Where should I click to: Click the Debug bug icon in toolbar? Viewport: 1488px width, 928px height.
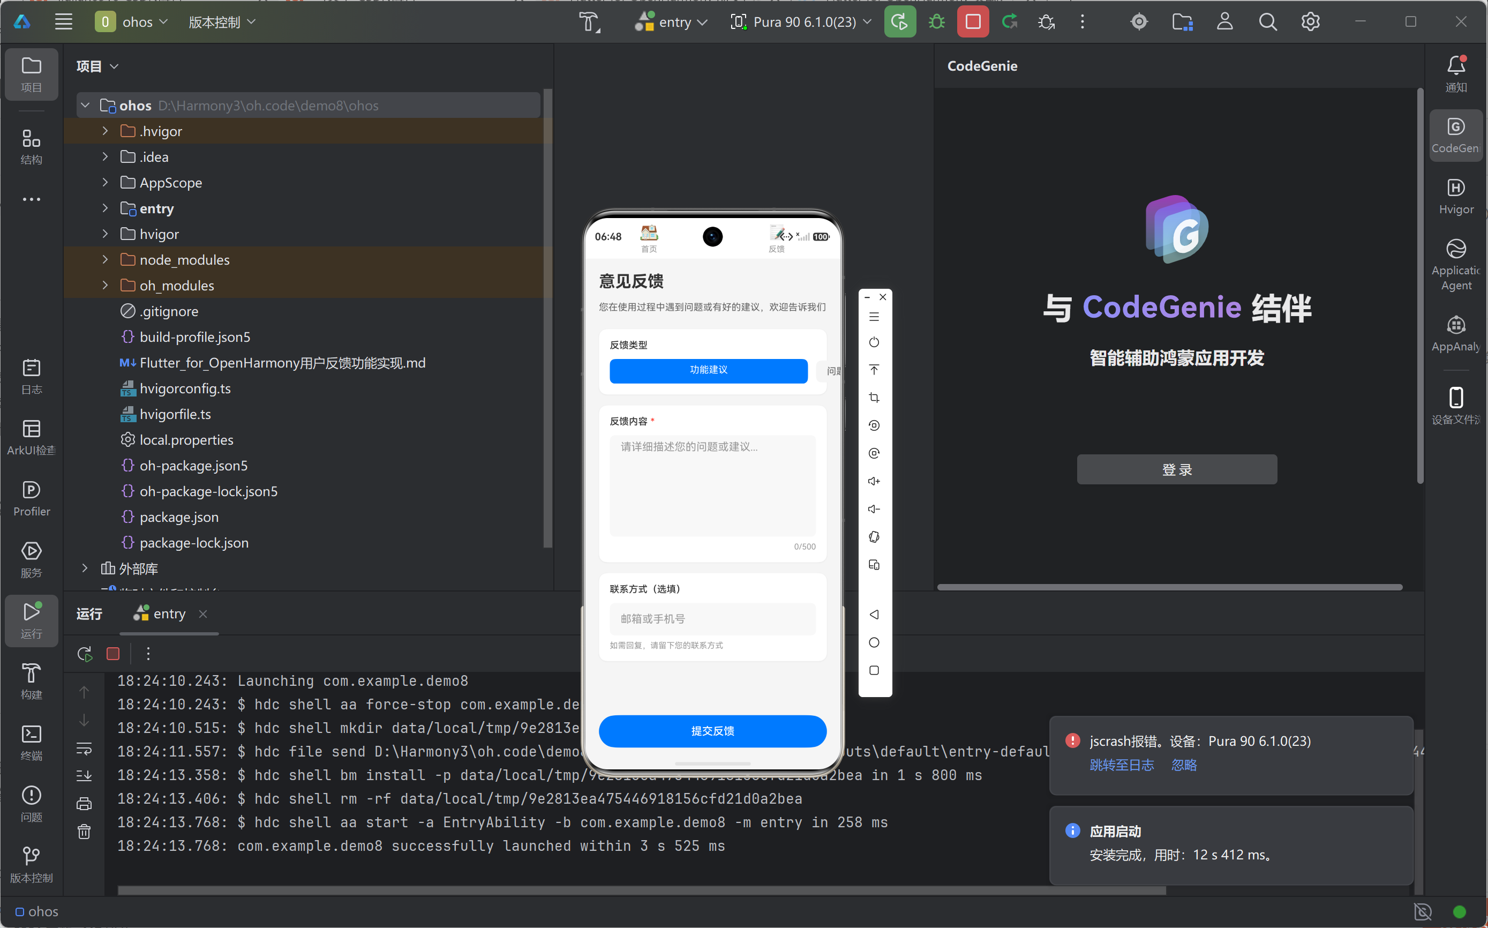tap(936, 22)
